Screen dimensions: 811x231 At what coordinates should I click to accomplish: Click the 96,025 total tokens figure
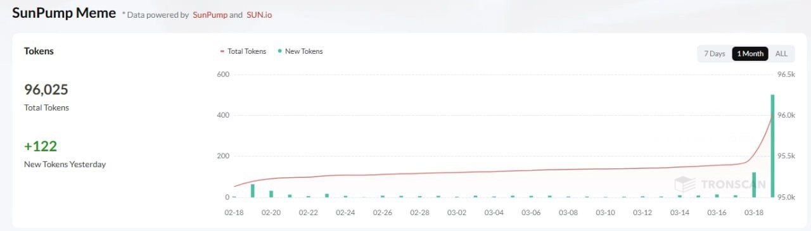(46, 90)
